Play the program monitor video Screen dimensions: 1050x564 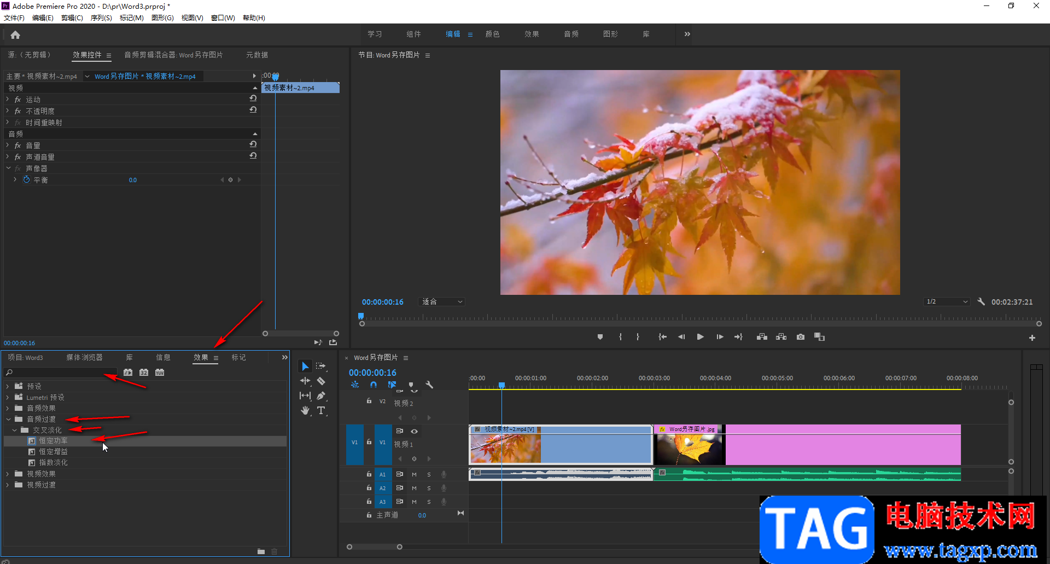[x=700, y=337]
